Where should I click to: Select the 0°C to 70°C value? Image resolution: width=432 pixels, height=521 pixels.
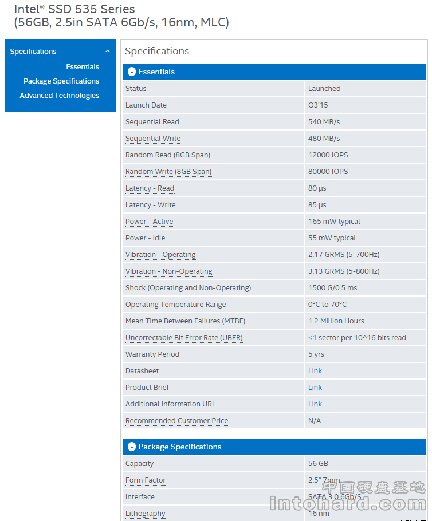tap(327, 305)
